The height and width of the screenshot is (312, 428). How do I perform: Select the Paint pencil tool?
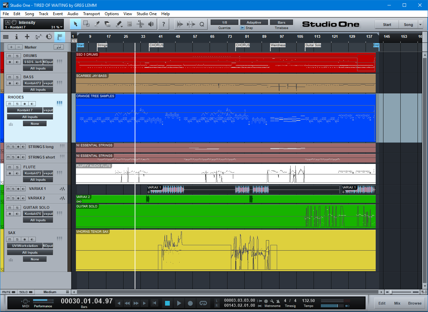coord(118,24)
